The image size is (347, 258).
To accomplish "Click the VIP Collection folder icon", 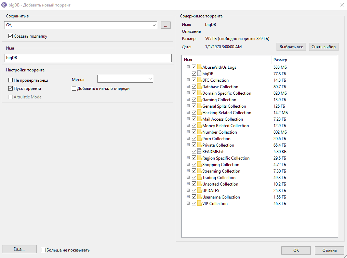I will [x=199, y=203].
